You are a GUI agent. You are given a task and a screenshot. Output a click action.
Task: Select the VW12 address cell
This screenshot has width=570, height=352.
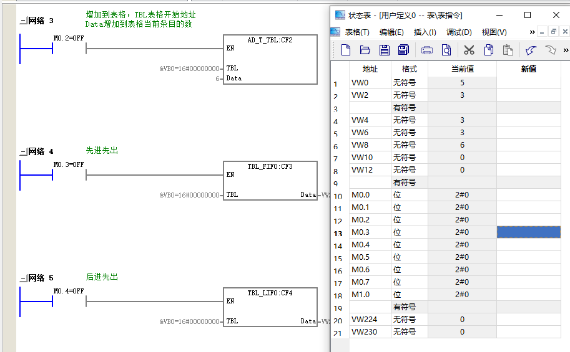click(370, 170)
